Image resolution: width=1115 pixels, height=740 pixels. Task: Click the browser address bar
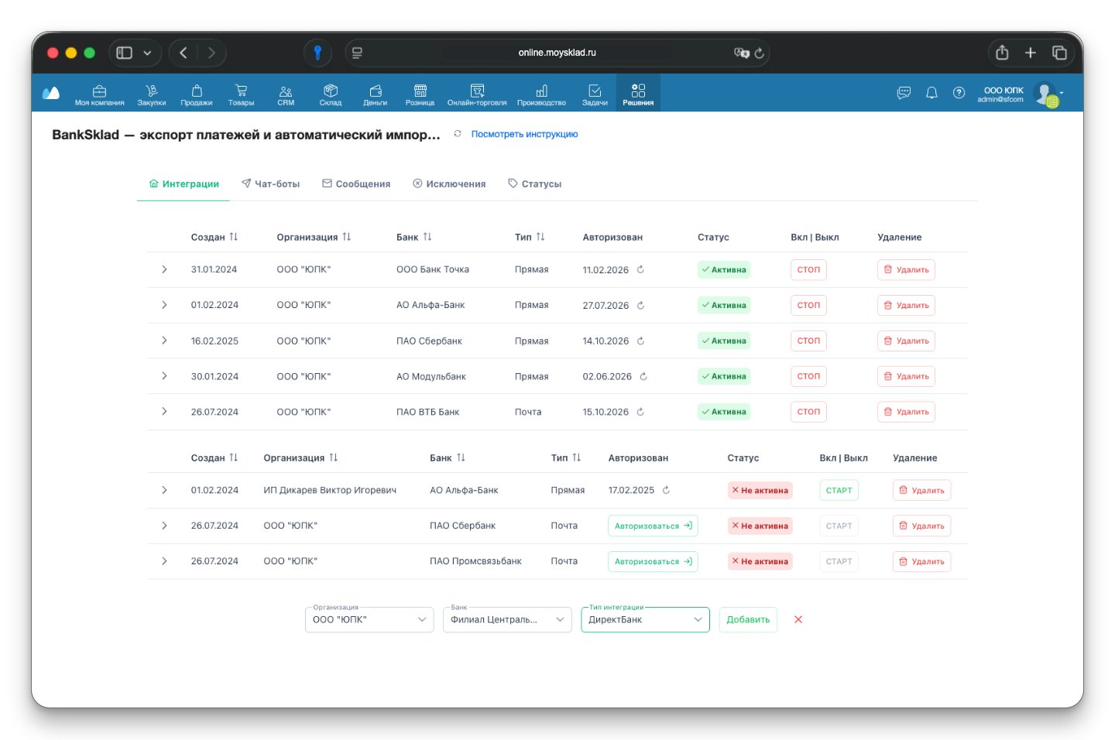(x=557, y=53)
